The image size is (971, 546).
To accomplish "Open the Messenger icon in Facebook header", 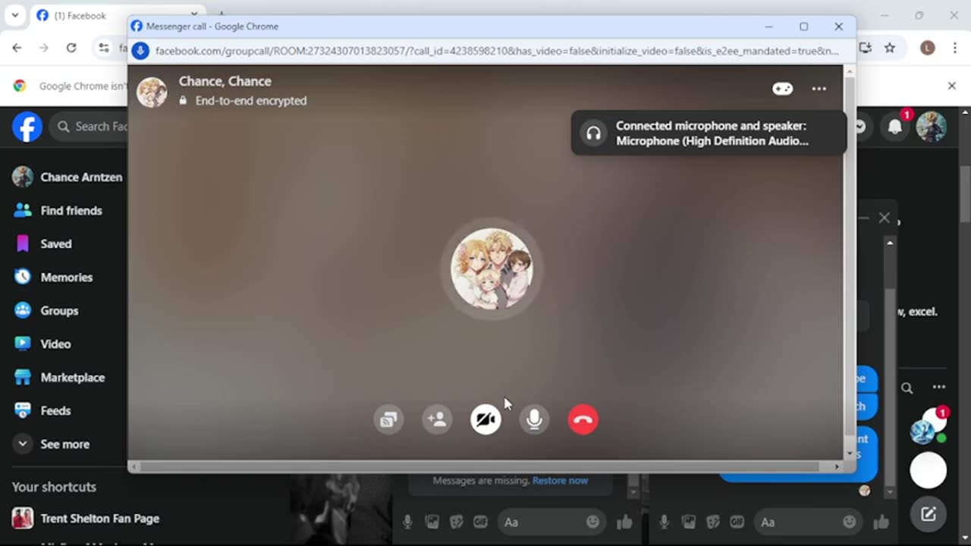I will [x=862, y=127].
